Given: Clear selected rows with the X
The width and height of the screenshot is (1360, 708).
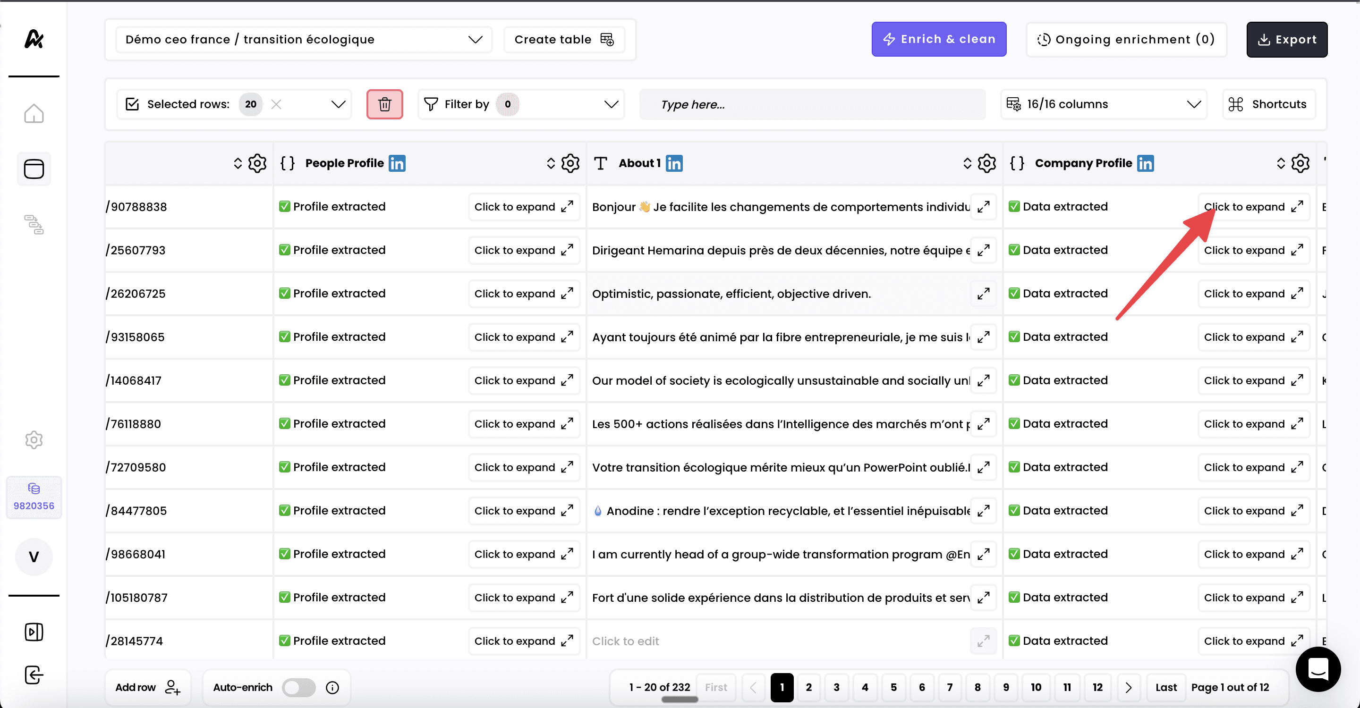Looking at the screenshot, I should coord(276,104).
